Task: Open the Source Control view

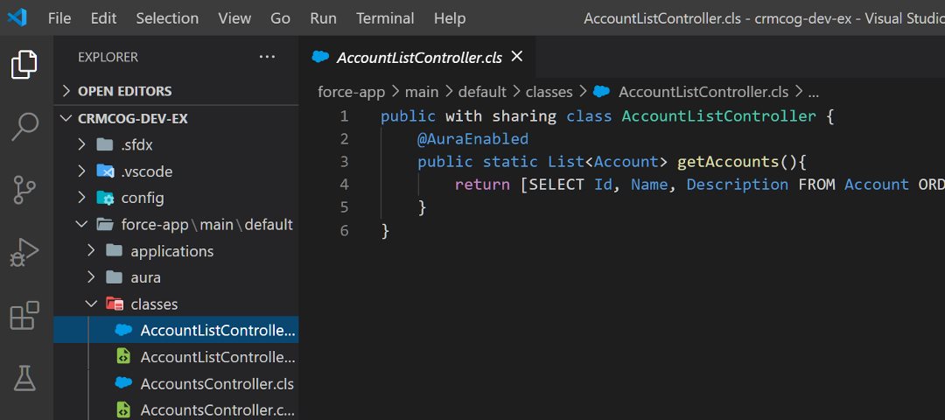Action: 24,190
